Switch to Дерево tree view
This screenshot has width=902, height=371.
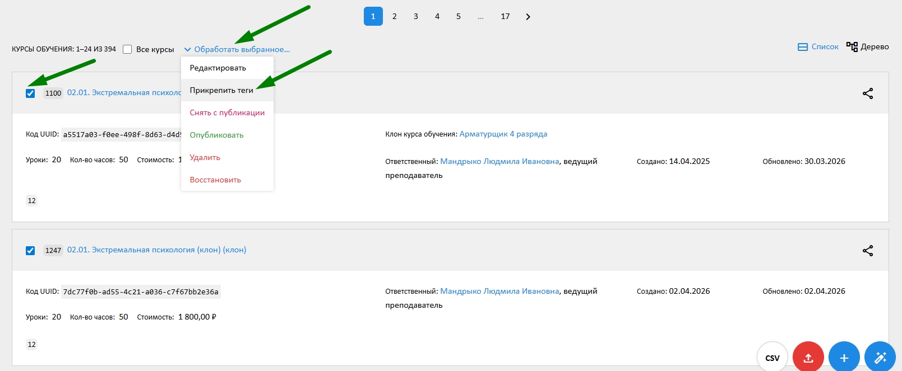click(x=868, y=47)
